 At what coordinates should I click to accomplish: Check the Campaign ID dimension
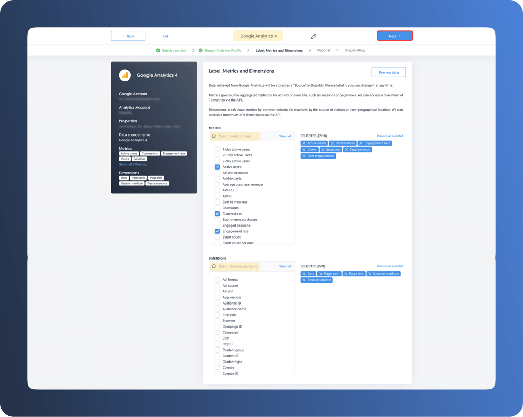(217, 326)
